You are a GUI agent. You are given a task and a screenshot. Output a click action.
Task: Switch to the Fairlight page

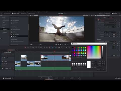pyautogui.click(x=72, y=78)
